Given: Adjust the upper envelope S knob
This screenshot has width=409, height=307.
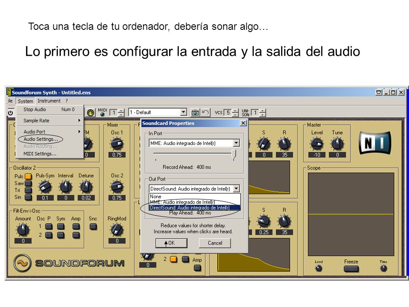Looking at the screenshot, I should click(264, 144).
